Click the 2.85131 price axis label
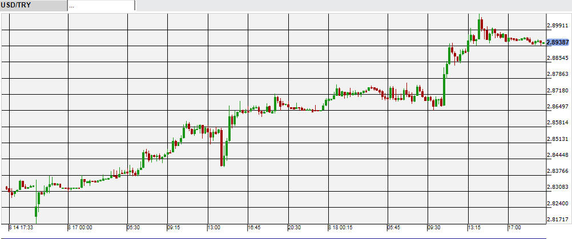The image size is (572, 239). click(558, 139)
